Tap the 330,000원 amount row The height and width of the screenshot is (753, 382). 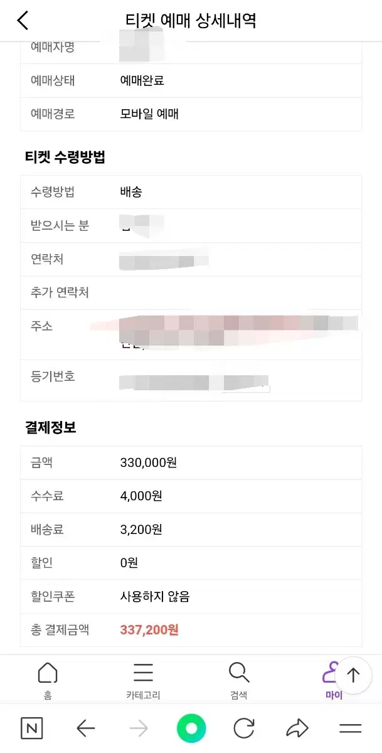pyautogui.click(x=191, y=462)
